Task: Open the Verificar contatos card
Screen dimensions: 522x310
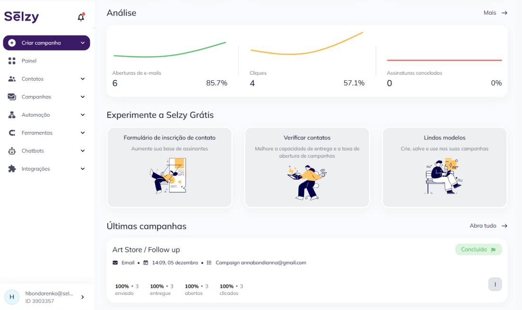Action: click(x=307, y=168)
